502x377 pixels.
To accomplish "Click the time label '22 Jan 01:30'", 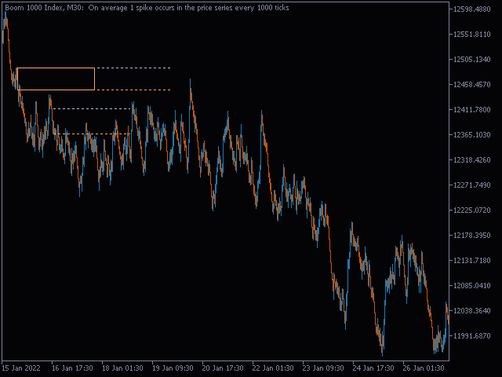I will [273, 368].
